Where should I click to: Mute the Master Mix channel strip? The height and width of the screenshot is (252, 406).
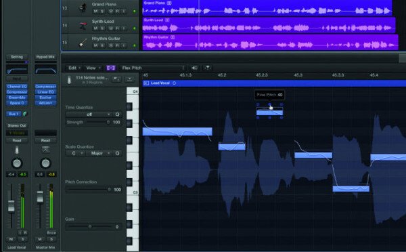pos(40,239)
